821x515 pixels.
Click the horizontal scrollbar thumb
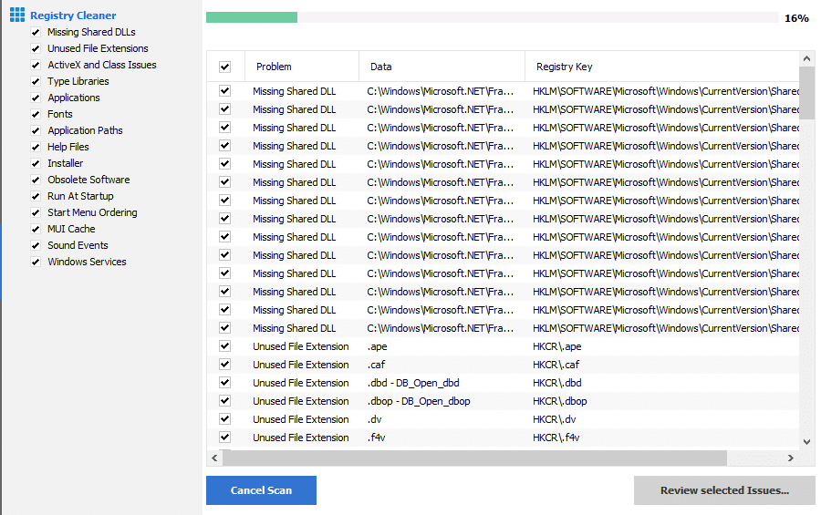tap(475, 458)
